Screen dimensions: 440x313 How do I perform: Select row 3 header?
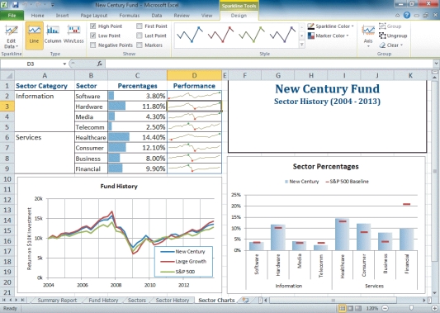7,107
